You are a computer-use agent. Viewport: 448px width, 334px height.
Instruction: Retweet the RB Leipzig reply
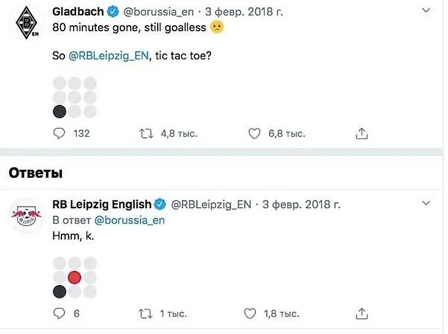click(x=147, y=314)
